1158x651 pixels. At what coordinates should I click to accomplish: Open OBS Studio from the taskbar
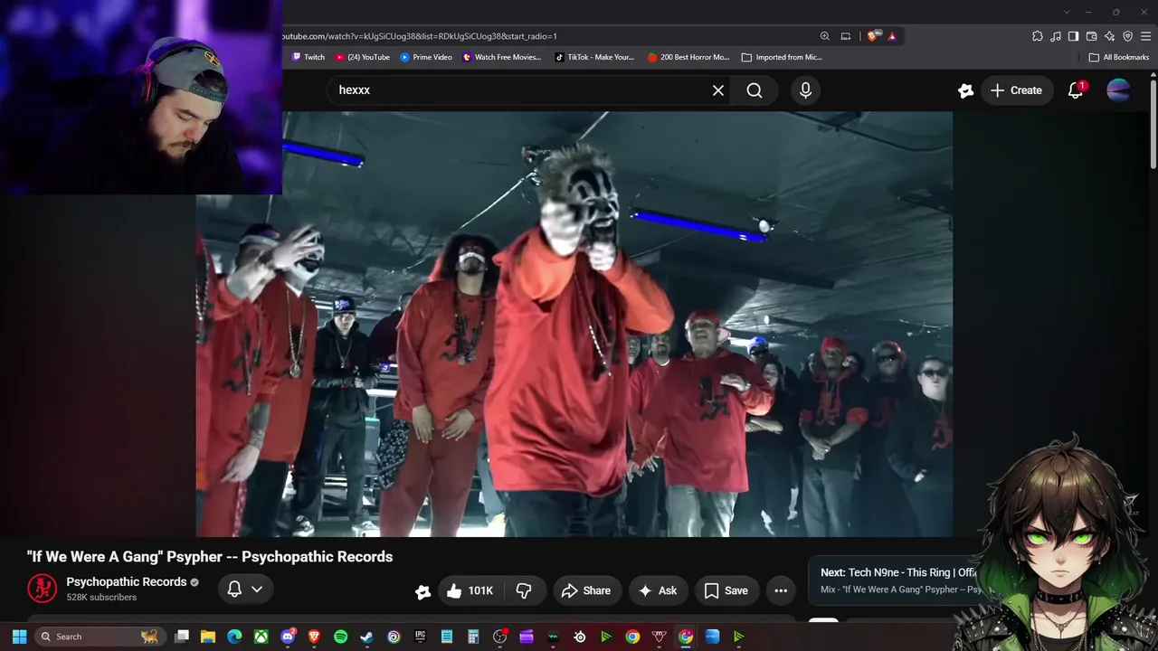click(x=499, y=637)
